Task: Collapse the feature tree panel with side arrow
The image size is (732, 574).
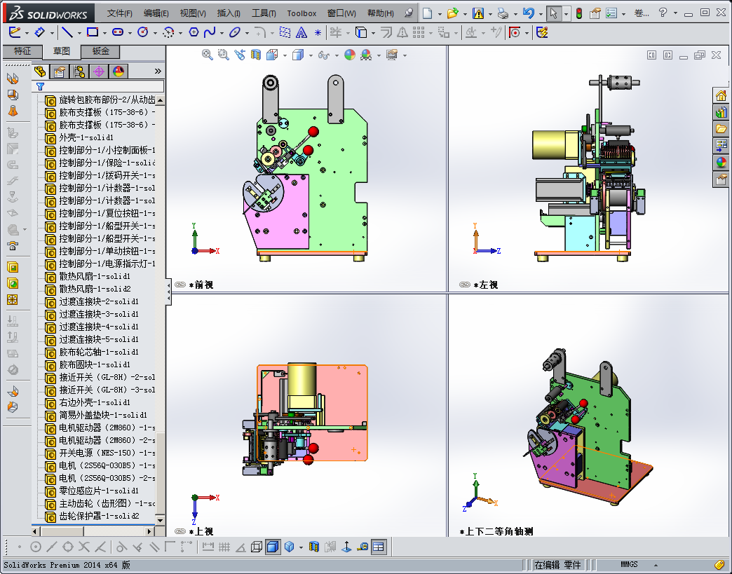Action: tap(168, 291)
